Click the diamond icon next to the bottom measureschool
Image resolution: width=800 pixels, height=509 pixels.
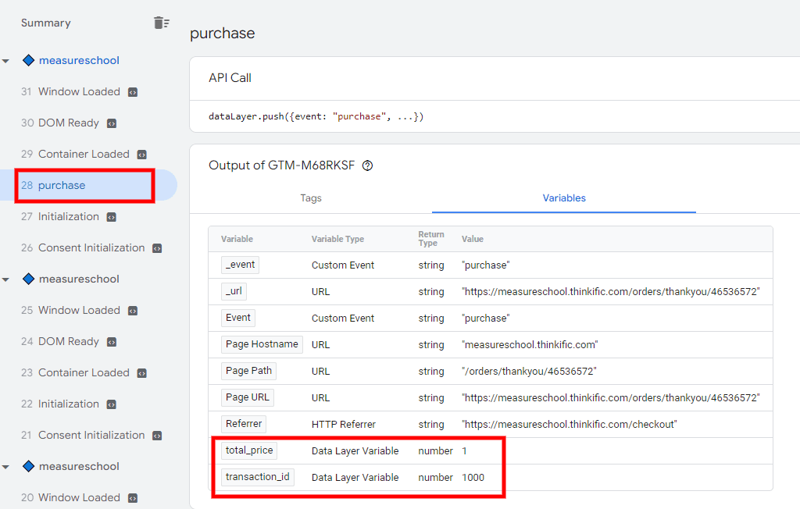tap(28, 466)
